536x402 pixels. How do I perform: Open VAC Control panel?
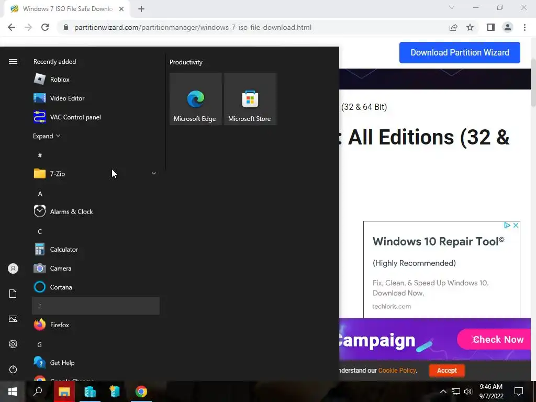(x=96, y=117)
